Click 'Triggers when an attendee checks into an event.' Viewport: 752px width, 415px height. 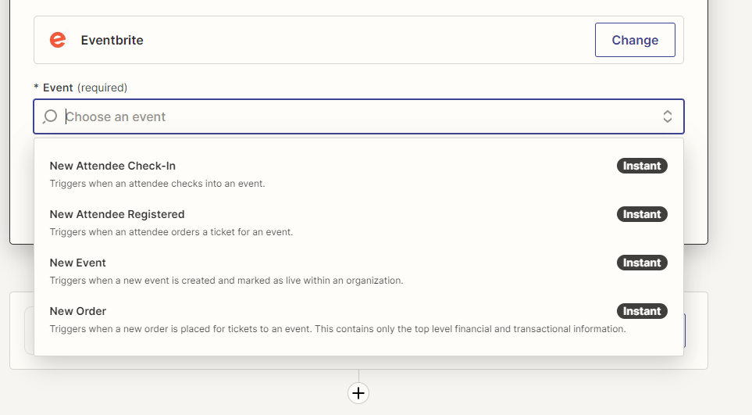coord(157,184)
